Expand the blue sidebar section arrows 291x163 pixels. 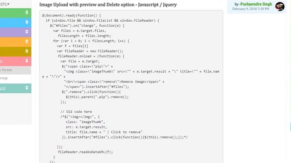[27, 22]
